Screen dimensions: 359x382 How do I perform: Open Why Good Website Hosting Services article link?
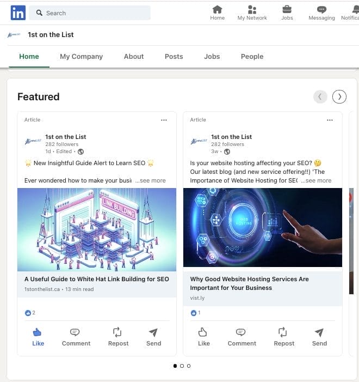tap(249, 283)
